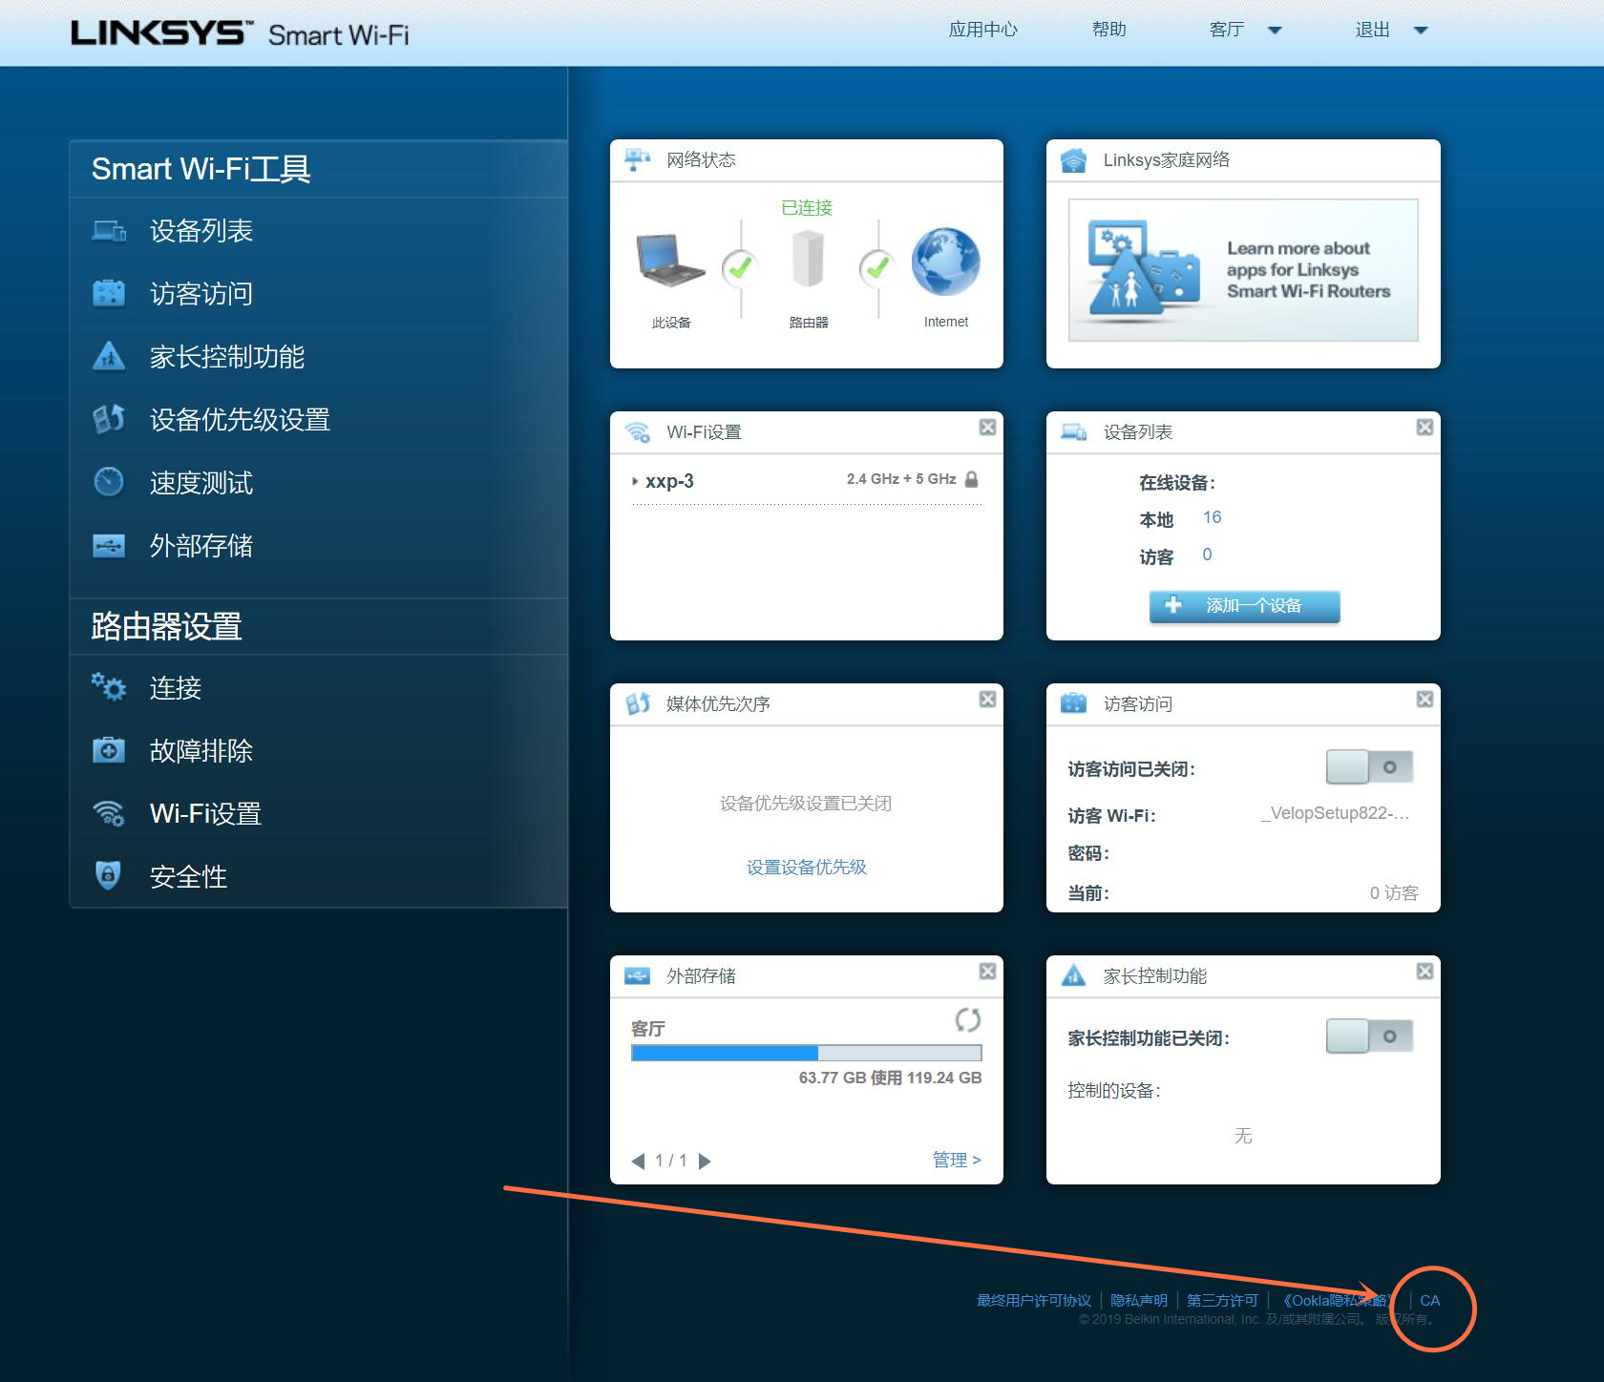This screenshot has height=1382, width=1604.
Task: Click the external storage refresh control
Action: (968, 1019)
